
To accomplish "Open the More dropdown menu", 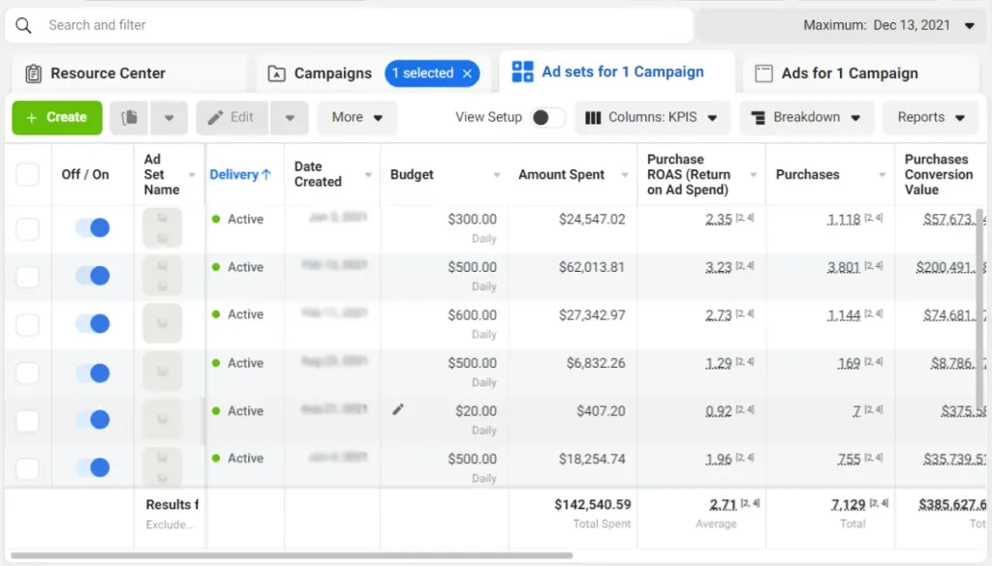I will [356, 118].
